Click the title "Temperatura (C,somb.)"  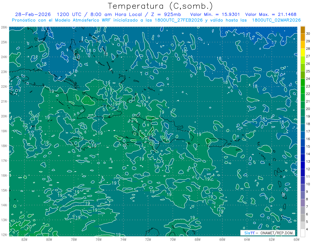(160, 6)
